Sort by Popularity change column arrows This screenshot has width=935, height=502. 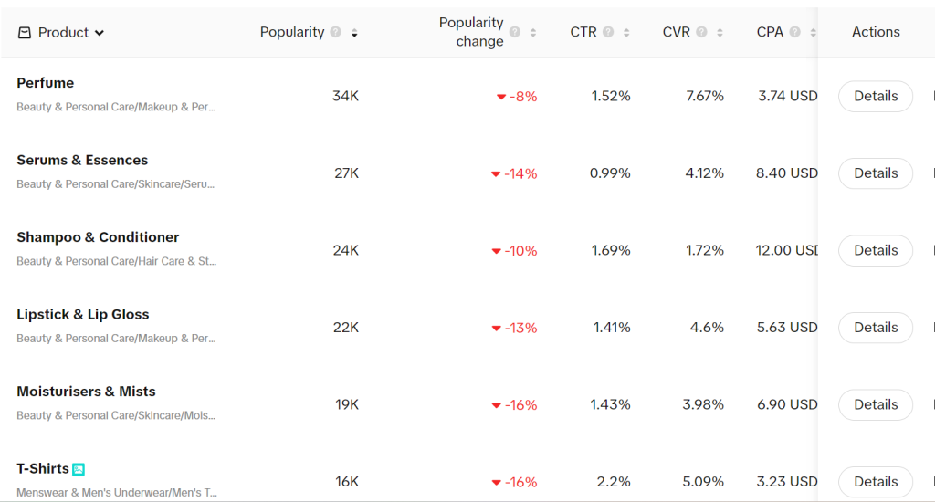point(533,33)
